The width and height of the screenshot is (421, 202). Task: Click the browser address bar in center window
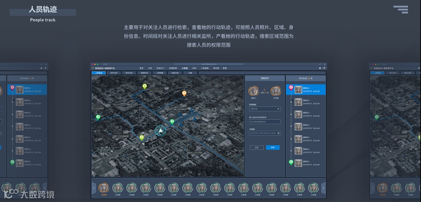[208, 64]
